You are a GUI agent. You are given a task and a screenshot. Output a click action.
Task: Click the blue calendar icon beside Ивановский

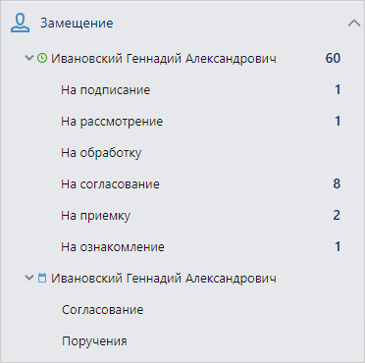point(42,279)
